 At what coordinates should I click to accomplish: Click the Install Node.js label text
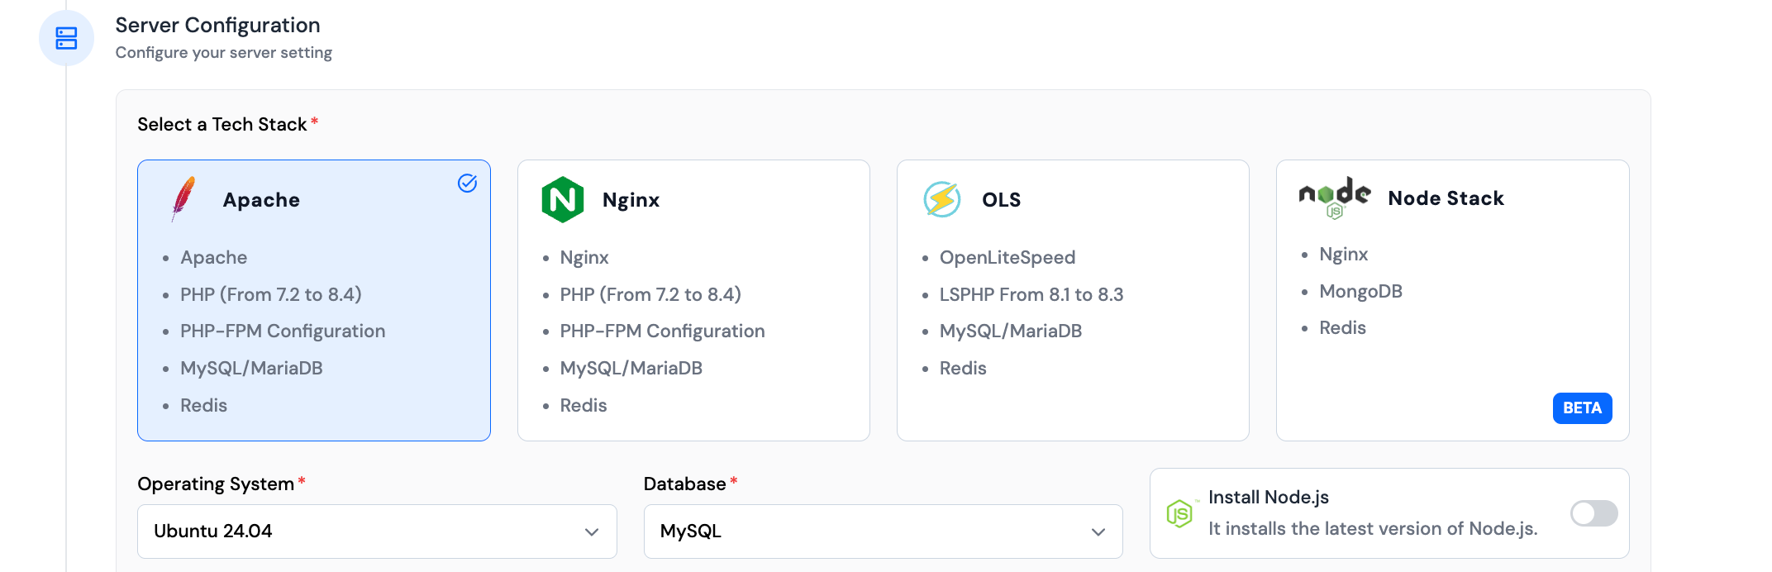[x=1268, y=498]
